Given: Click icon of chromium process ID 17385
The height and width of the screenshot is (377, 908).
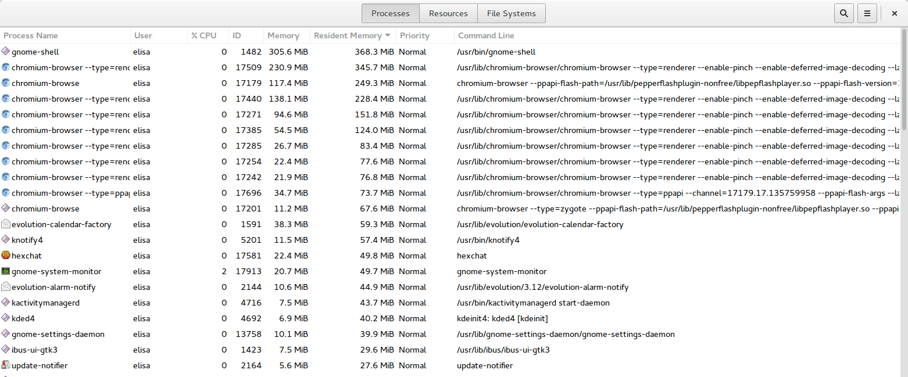Looking at the screenshot, I should click(6, 130).
